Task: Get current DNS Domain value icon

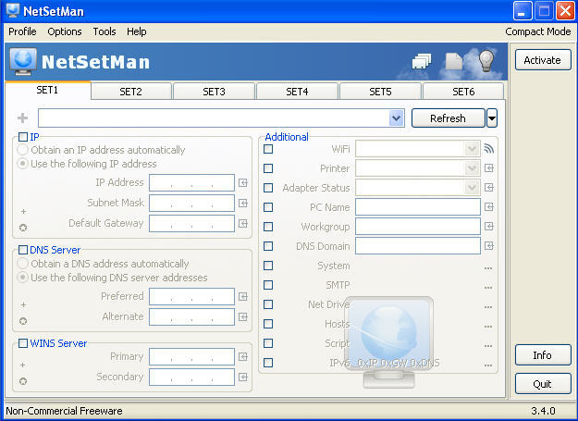Action: [x=489, y=246]
